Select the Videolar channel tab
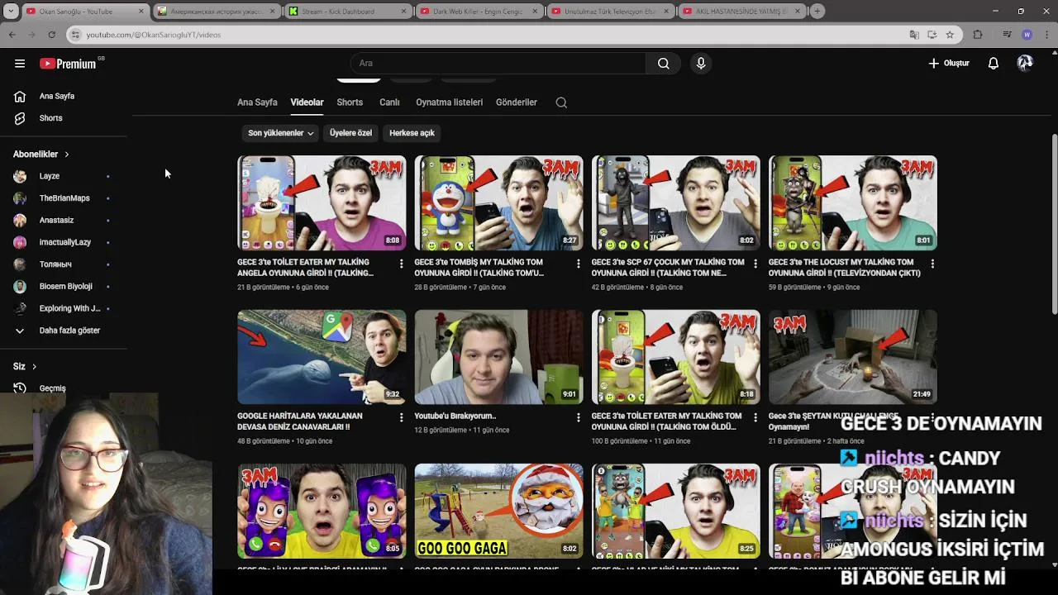Image resolution: width=1058 pixels, height=595 pixels. click(307, 102)
